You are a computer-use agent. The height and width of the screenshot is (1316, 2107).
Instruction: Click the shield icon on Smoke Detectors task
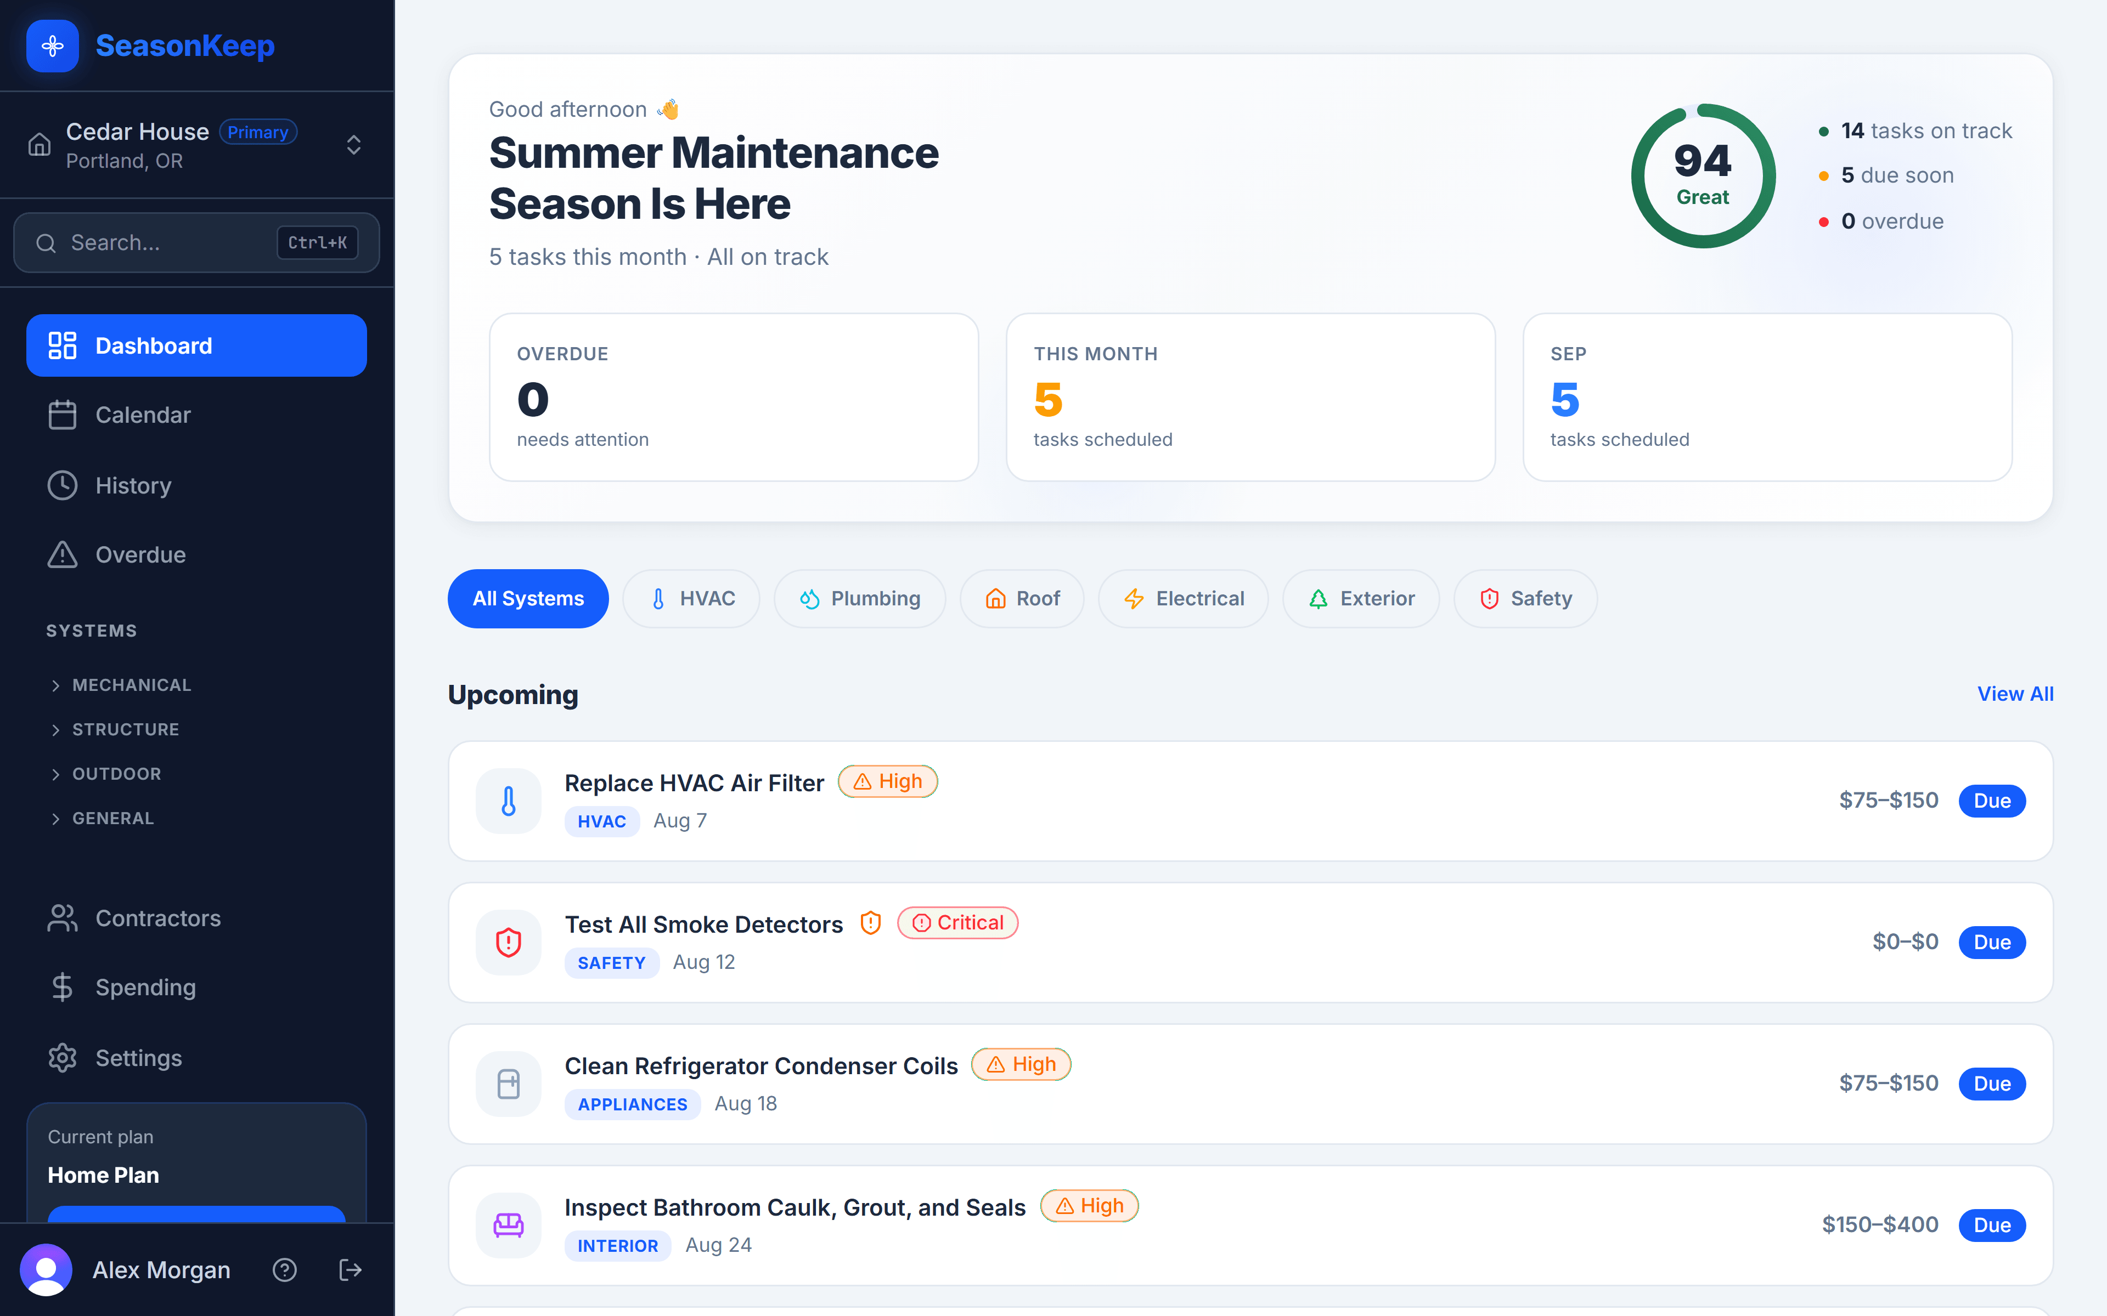pos(509,943)
